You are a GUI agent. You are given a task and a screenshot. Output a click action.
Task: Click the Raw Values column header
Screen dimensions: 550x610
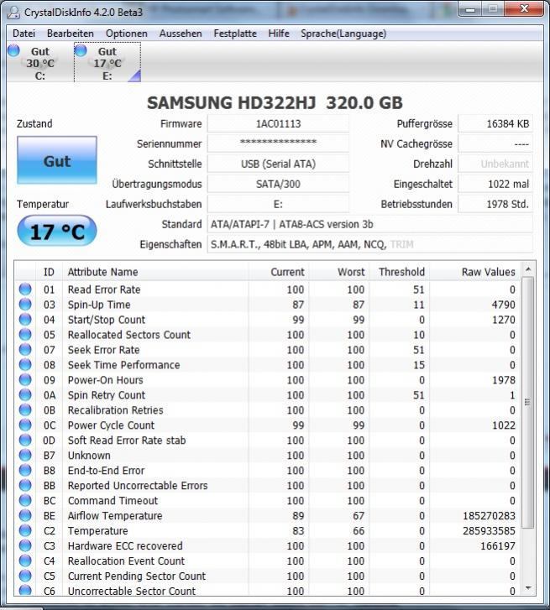point(474,272)
